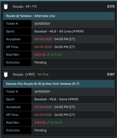The height and width of the screenshot is (138, 117).
Task: Click the Pending outcome of the 1st Five bet
Action: click(x=40, y=130)
